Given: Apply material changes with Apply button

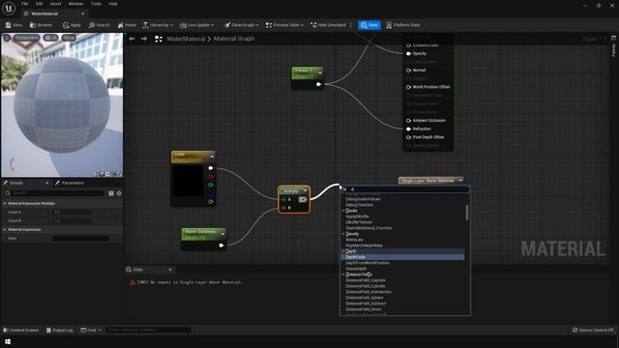Looking at the screenshot, I should point(72,25).
